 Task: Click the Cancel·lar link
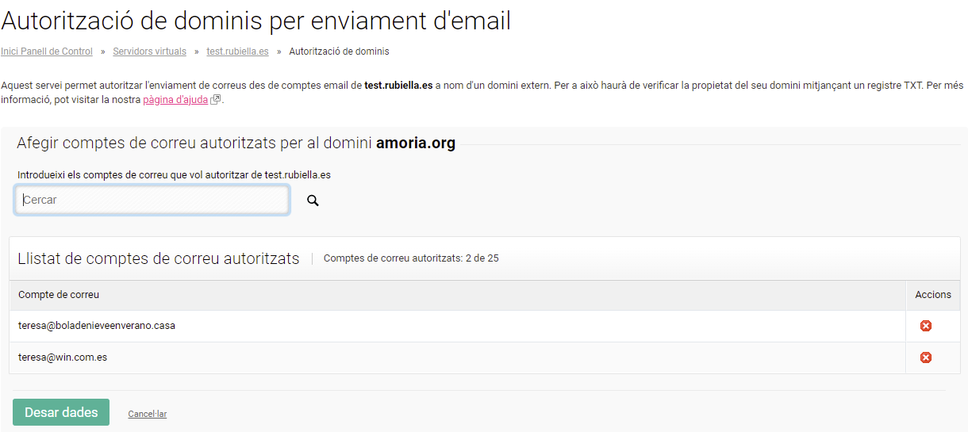click(147, 414)
